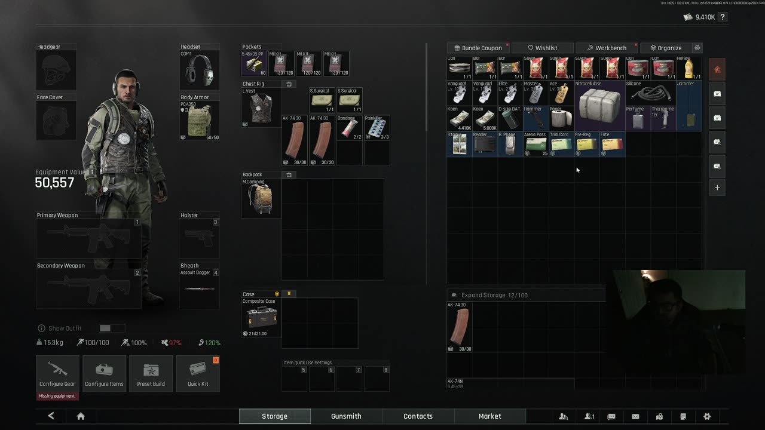Open the Wishlist
This screenshot has width=765, height=430.
[543, 48]
